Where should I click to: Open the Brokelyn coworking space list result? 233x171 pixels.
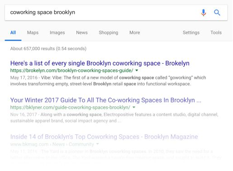(100, 63)
